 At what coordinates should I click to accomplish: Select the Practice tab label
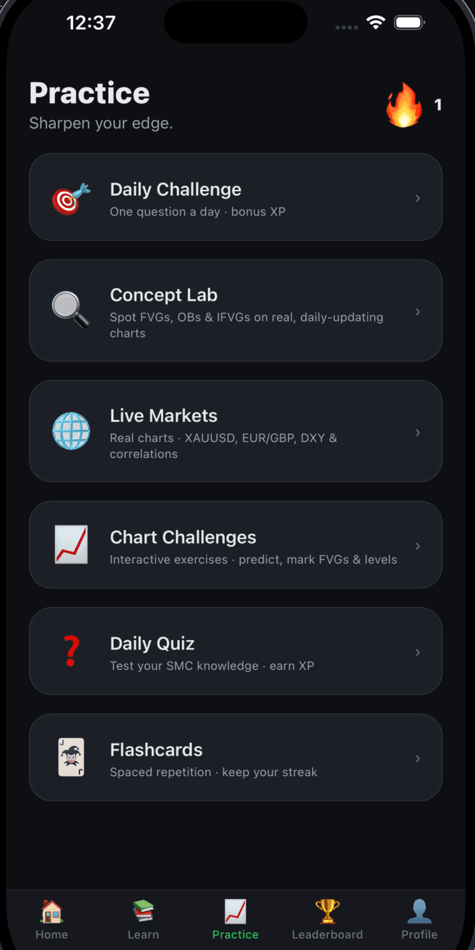235,935
